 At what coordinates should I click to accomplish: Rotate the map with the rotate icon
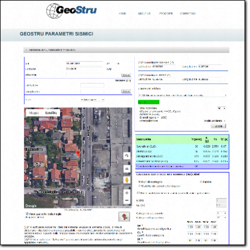click(127, 156)
